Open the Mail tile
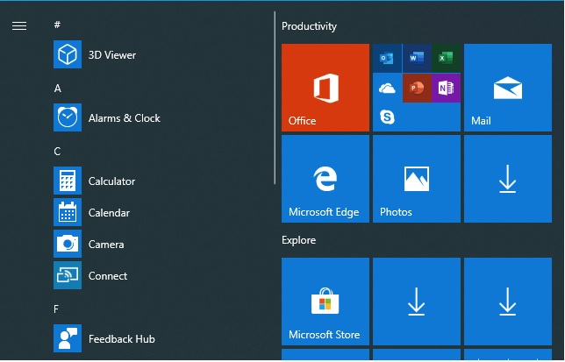Viewport: 565px width, 362px height. coord(508,88)
